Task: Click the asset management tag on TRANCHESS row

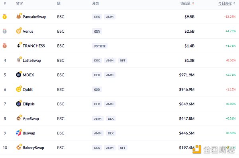Action: click(x=100, y=46)
